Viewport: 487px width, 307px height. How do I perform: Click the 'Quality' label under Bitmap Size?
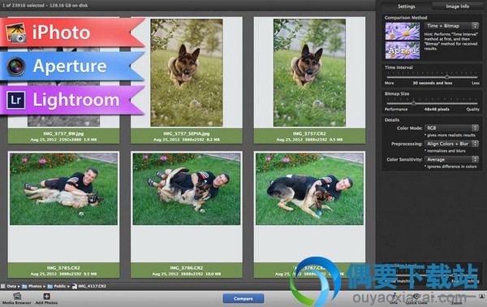(x=472, y=110)
